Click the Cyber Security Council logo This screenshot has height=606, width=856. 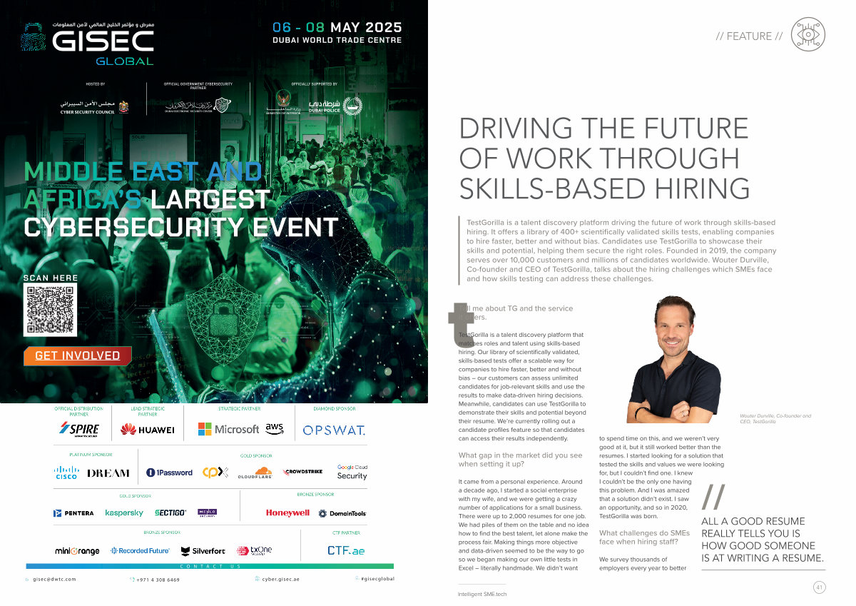point(94,107)
